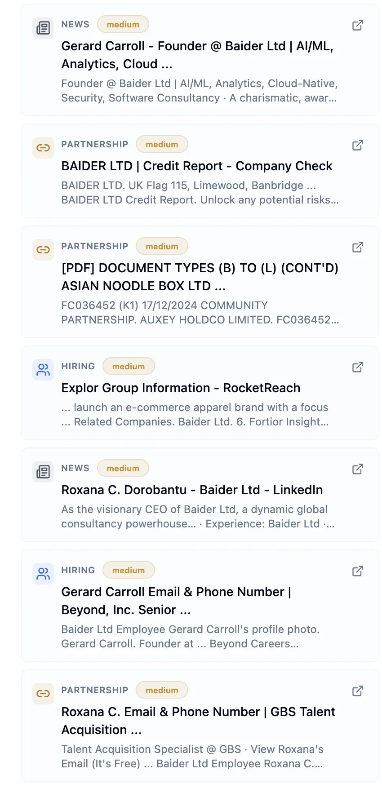382x788 pixels.
Task: Open 'Roxana C. Email & Phone Number' title
Action: click(198, 721)
